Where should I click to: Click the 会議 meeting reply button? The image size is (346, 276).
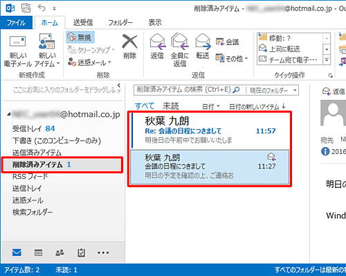[x=228, y=42]
